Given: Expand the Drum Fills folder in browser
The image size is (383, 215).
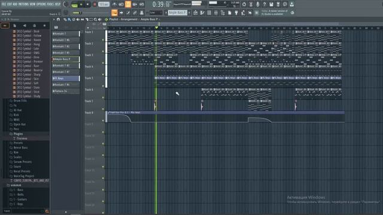Looking at the screenshot, I should (x=20, y=100).
